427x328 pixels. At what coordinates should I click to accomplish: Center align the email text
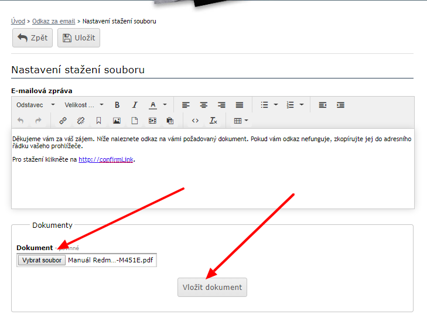(x=204, y=105)
